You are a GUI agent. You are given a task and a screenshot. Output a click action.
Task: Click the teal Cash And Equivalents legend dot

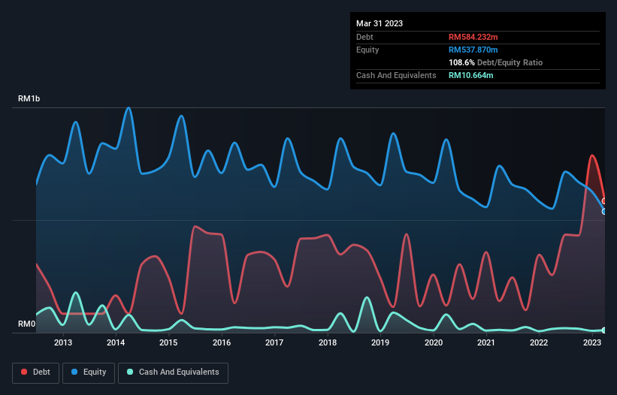(130, 372)
